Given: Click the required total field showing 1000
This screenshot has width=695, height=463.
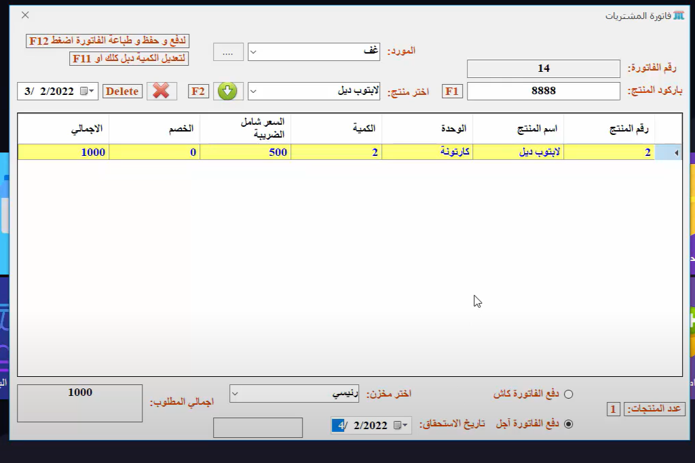Looking at the screenshot, I should pyautogui.click(x=80, y=403).
